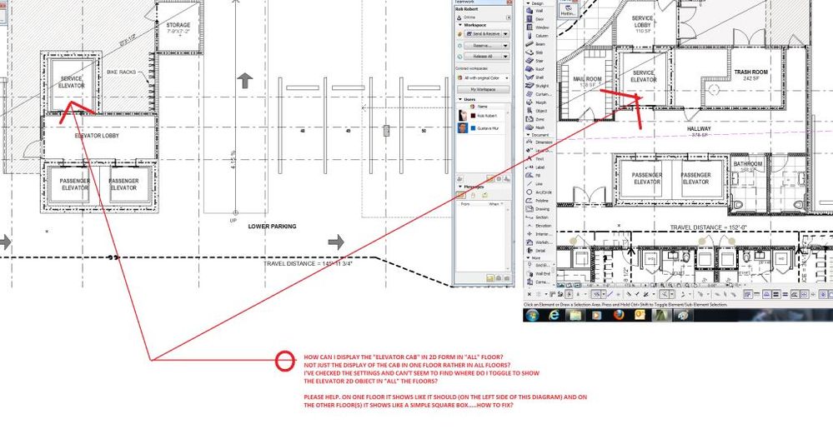Screen dimensions: 833x434
Task: Select the Detail tool in toolbox
Action: coord(535,251)
